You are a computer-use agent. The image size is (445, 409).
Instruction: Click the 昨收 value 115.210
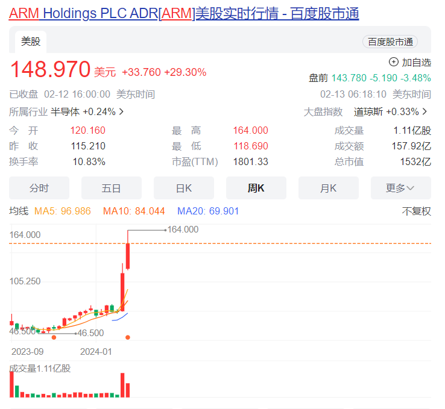click(x=88, y=146)
